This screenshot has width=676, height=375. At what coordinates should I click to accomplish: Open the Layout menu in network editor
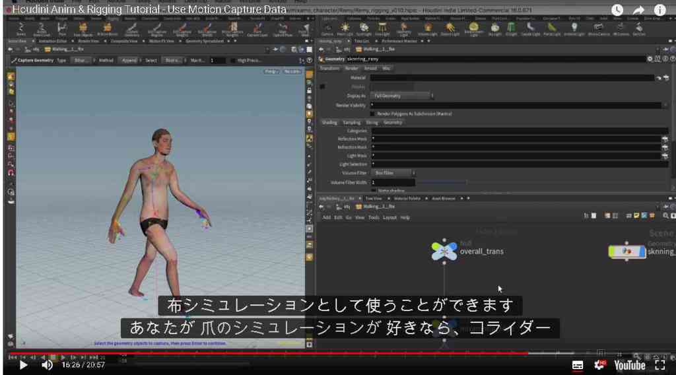[x=389, y=218]
